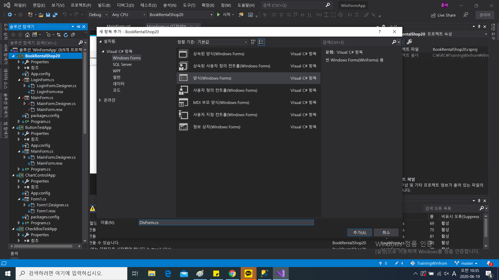Click the DivForm.cs name input field

pyautogui.click(x=226, y=222)
